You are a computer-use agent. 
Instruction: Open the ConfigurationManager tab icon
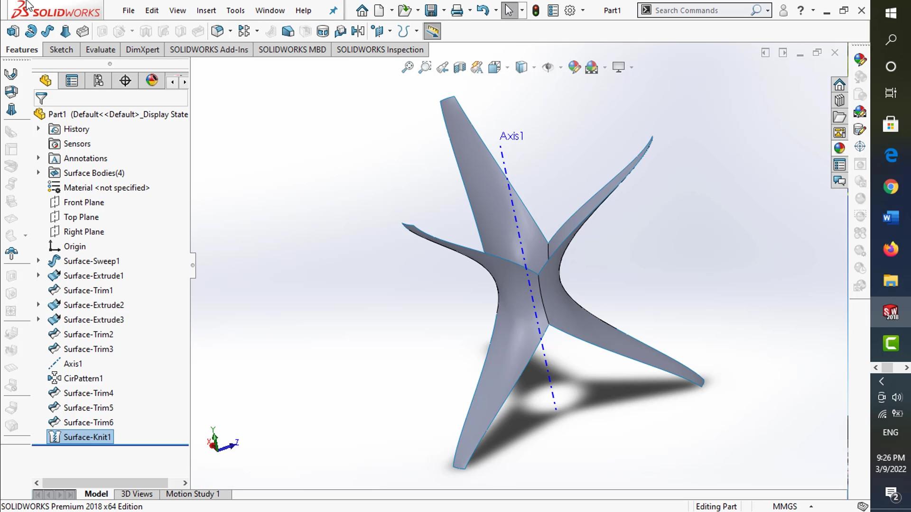pos(98,81)
